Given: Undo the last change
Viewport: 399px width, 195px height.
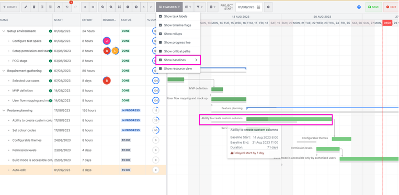Looking at the screenshot, I should (67, 7).
